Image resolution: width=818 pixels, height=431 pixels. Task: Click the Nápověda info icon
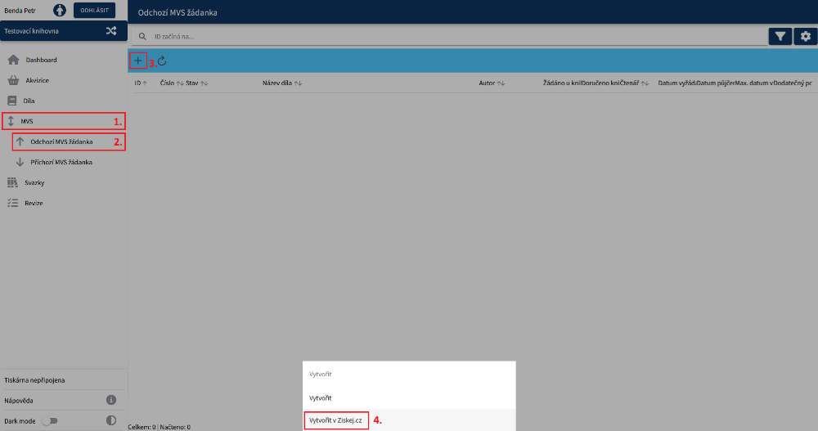pyautogui.click(x=111, y=400)
